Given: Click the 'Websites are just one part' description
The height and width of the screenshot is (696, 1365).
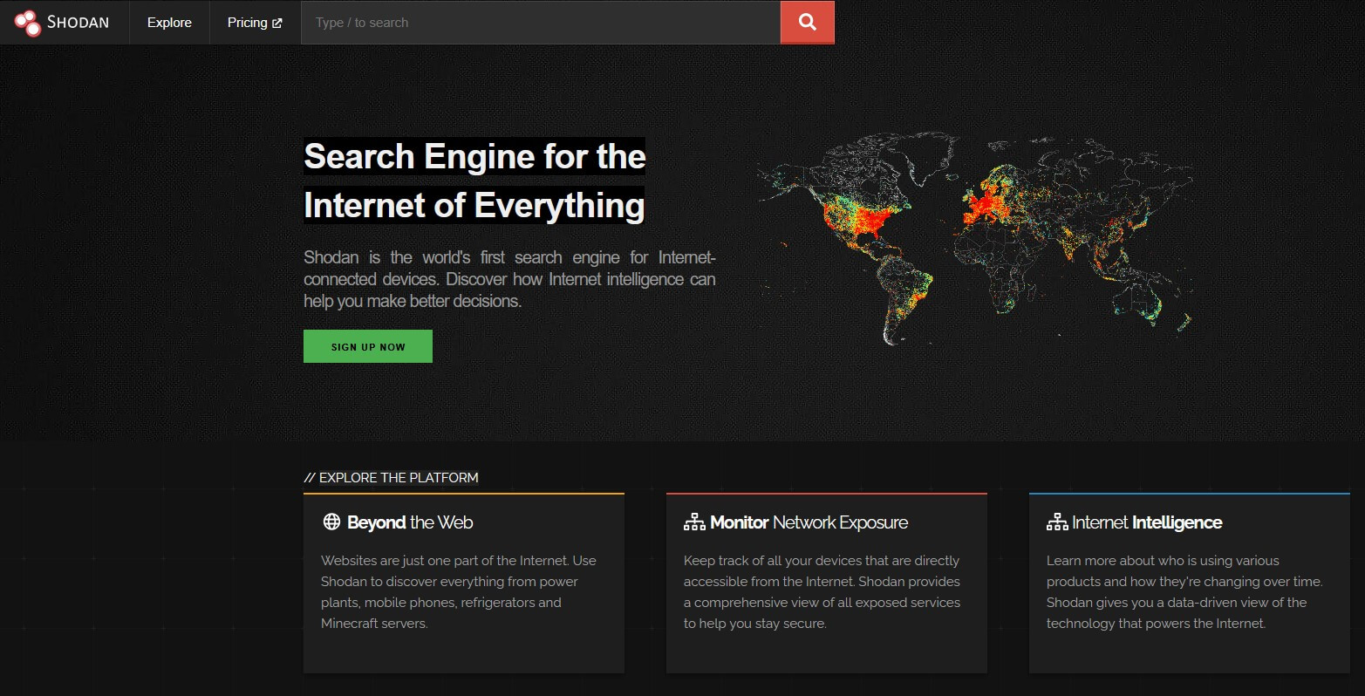Looking at the screenshot, I should pos(459,592).
